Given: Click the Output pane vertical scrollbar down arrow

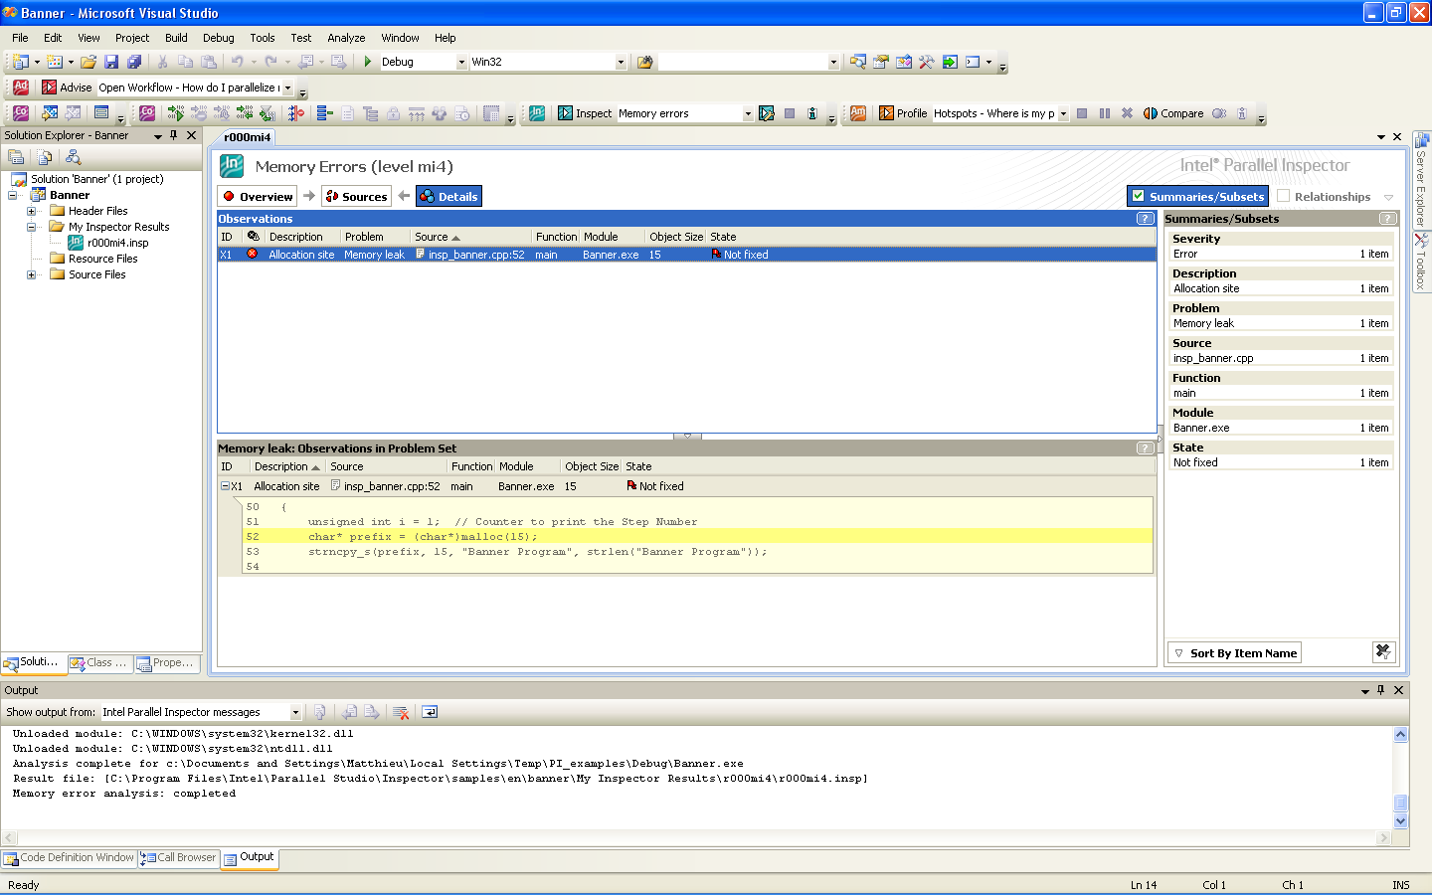Looking at the screenshot, I should [1400, 821].
